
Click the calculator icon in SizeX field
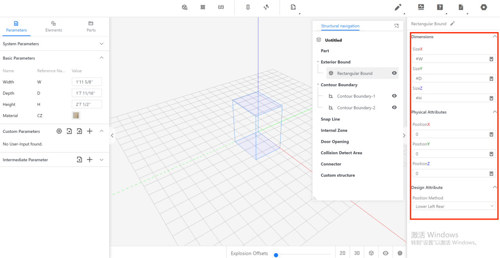(x=491, y=59)
